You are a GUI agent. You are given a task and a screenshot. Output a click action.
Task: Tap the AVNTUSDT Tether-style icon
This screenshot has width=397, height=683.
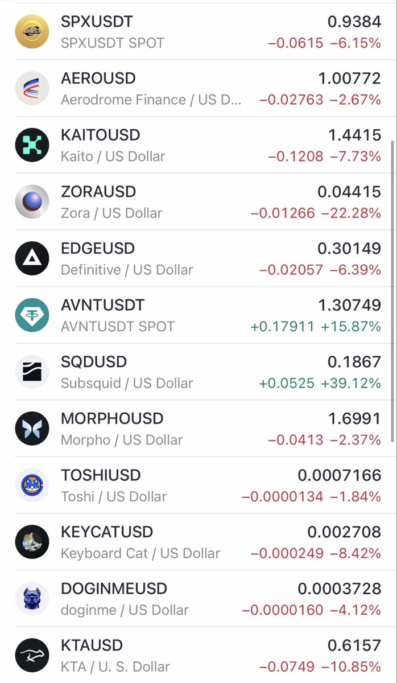[32, 315]
